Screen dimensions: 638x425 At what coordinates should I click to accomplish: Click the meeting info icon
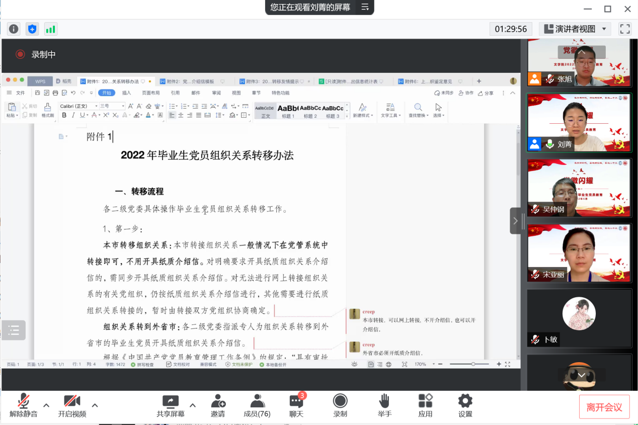coord(14,29)
